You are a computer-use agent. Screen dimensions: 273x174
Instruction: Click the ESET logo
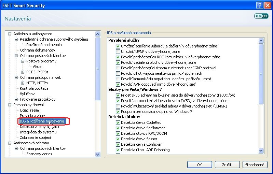[261, 16]
